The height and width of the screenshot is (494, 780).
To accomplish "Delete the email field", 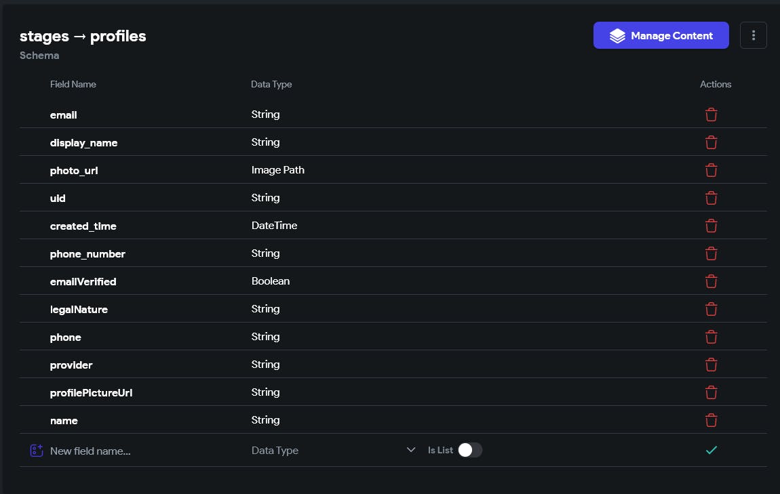I will 711,115.
